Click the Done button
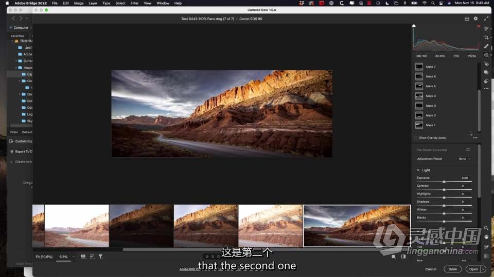This screenshot has width=494, height=277. pos(453,269)
